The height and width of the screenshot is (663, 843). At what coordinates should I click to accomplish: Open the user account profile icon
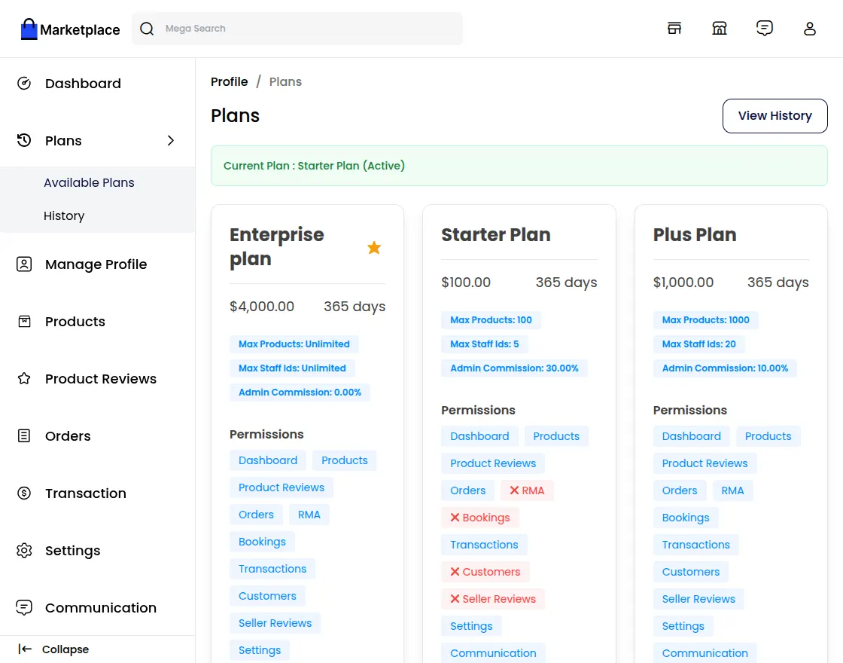pyautogui.click(x=809, y=29)
